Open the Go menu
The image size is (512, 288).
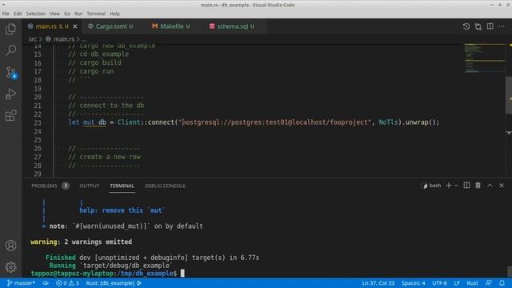pos(67,14)
